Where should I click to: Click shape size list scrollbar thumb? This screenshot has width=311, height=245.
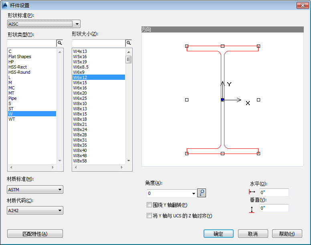tap(129, 59)
